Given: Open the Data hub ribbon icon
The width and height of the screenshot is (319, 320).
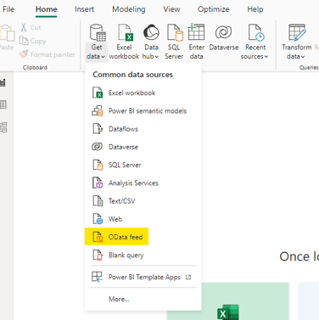Looking at the screenshot, I should (x=151, y=32).
